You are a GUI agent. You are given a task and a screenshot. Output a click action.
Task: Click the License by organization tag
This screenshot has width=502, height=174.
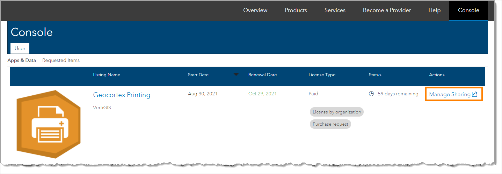coord(337,112)
